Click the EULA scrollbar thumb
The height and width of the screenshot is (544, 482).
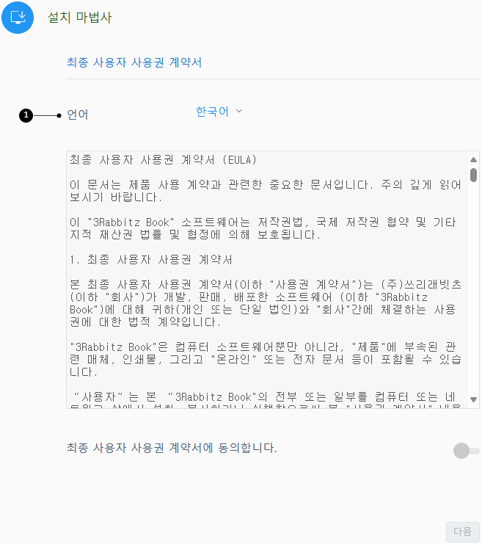[x=473, y=175]
